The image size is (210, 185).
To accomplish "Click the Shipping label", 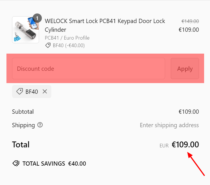I will tap(23, 125).
